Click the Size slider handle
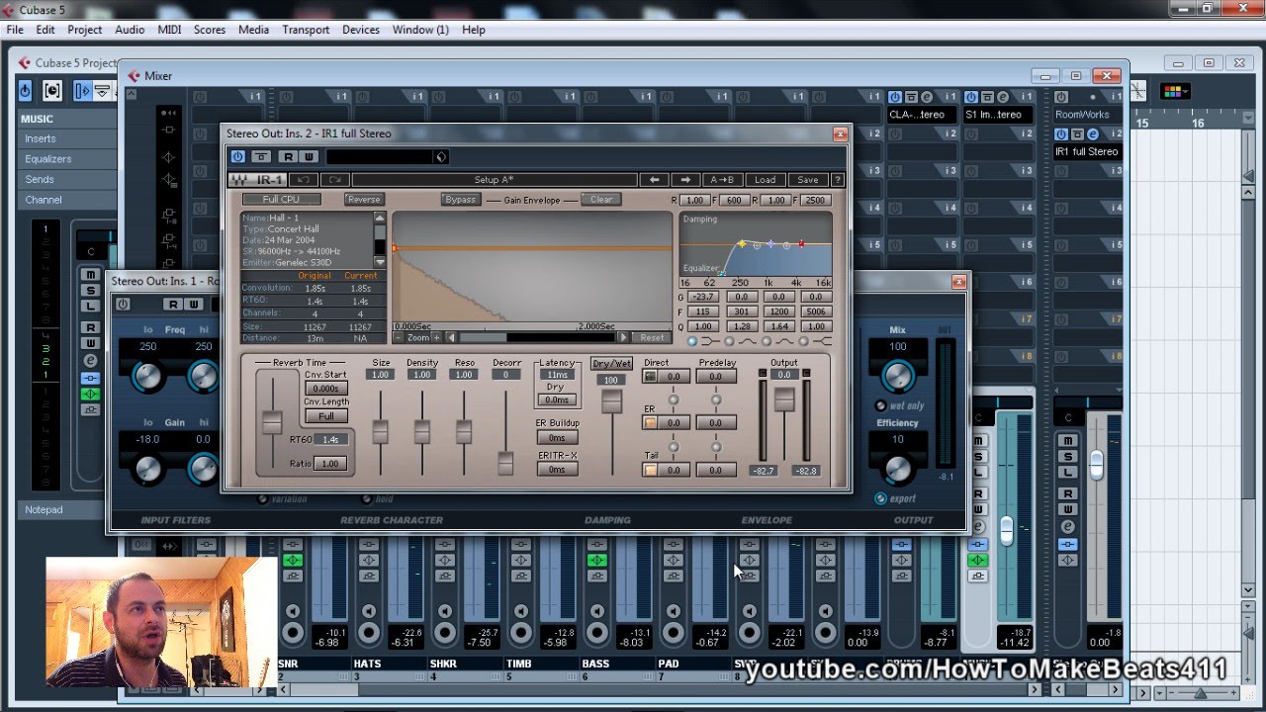Viewport: 1266px width, 712px height. click(x=380, y=431)
